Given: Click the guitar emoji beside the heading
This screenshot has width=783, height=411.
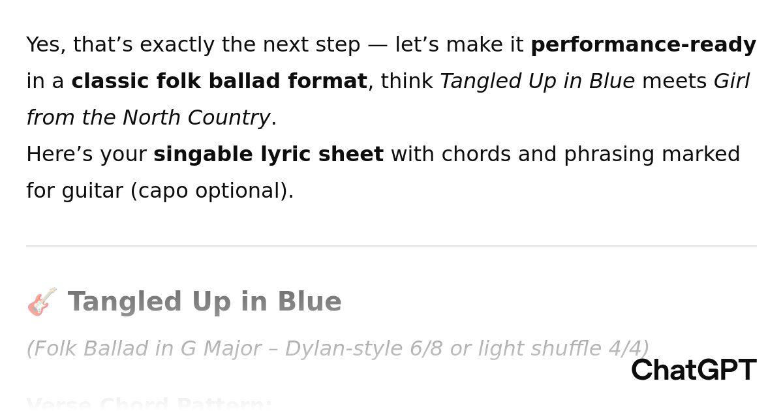Looking at the screenshot, I should tap(42, 302).
